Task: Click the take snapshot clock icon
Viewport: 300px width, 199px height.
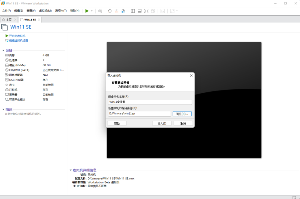Action: point(110,11)
